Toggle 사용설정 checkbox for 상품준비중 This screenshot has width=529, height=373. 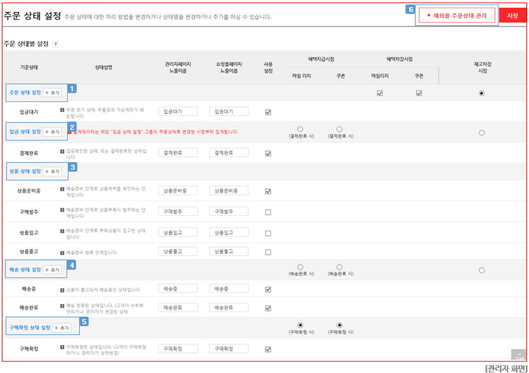(x=268, y=191)
